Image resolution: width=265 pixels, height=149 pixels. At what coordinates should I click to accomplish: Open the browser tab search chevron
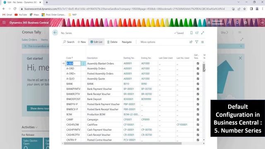238,2
